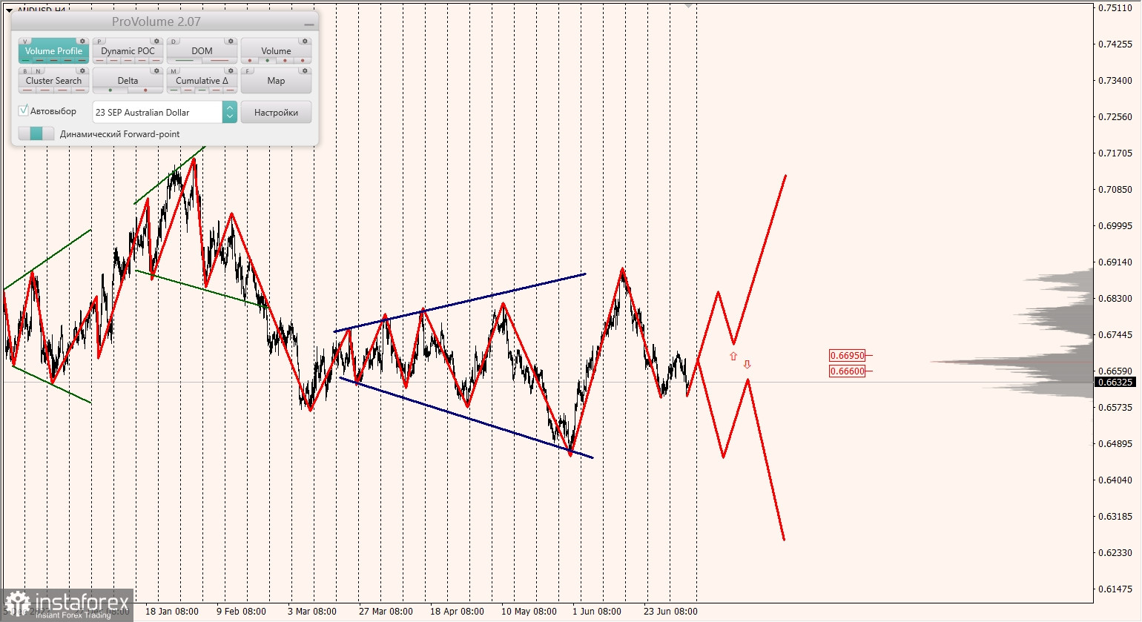This screenshot has width=1142, height=622.
Task: Activate the Volume mode
Action: pos(276,50)
